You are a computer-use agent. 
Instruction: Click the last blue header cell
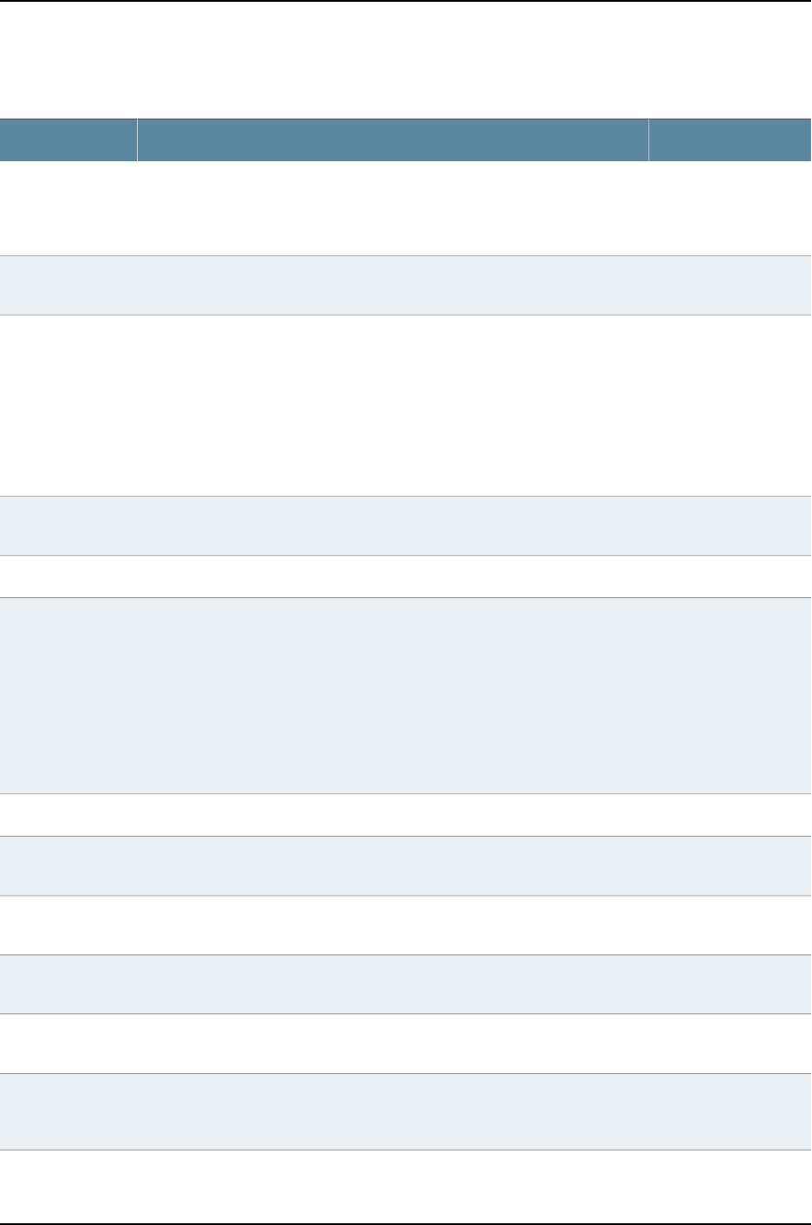pos(730,140)
